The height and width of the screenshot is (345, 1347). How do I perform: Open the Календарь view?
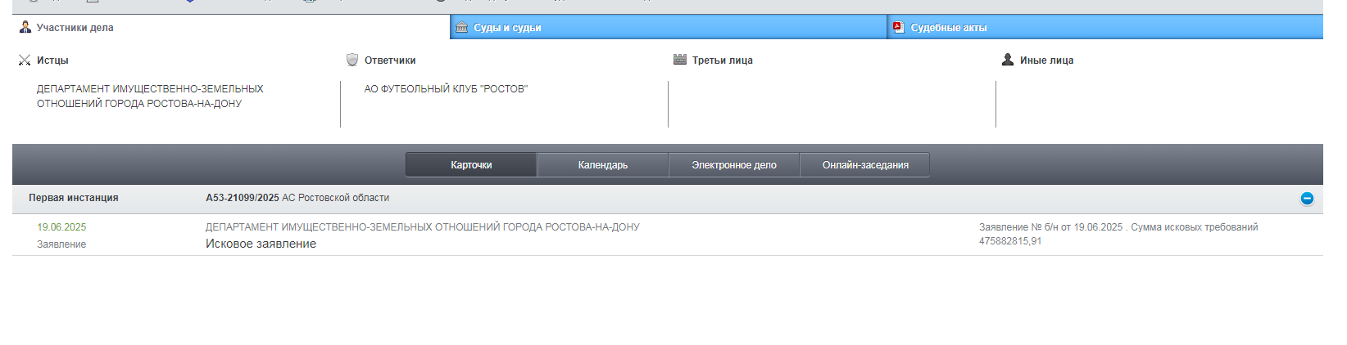(x=603, y=165)
